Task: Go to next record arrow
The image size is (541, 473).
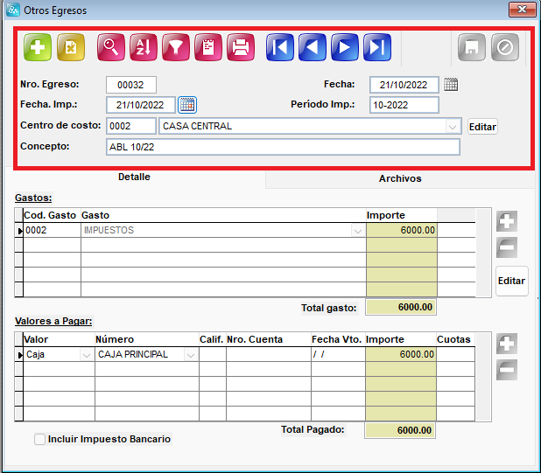Action: click(x=345, y=47)
